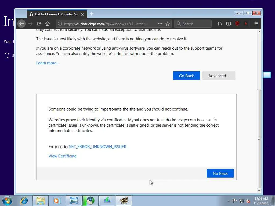Open Action Center flag icon
Image resolution: width=275 pixels, height=206 pixels.
[x=235, y=201]
